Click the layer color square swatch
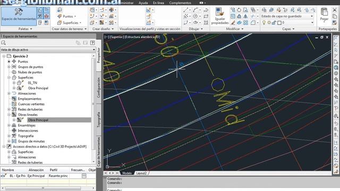 pyautogui.click(x=279, y=22)
